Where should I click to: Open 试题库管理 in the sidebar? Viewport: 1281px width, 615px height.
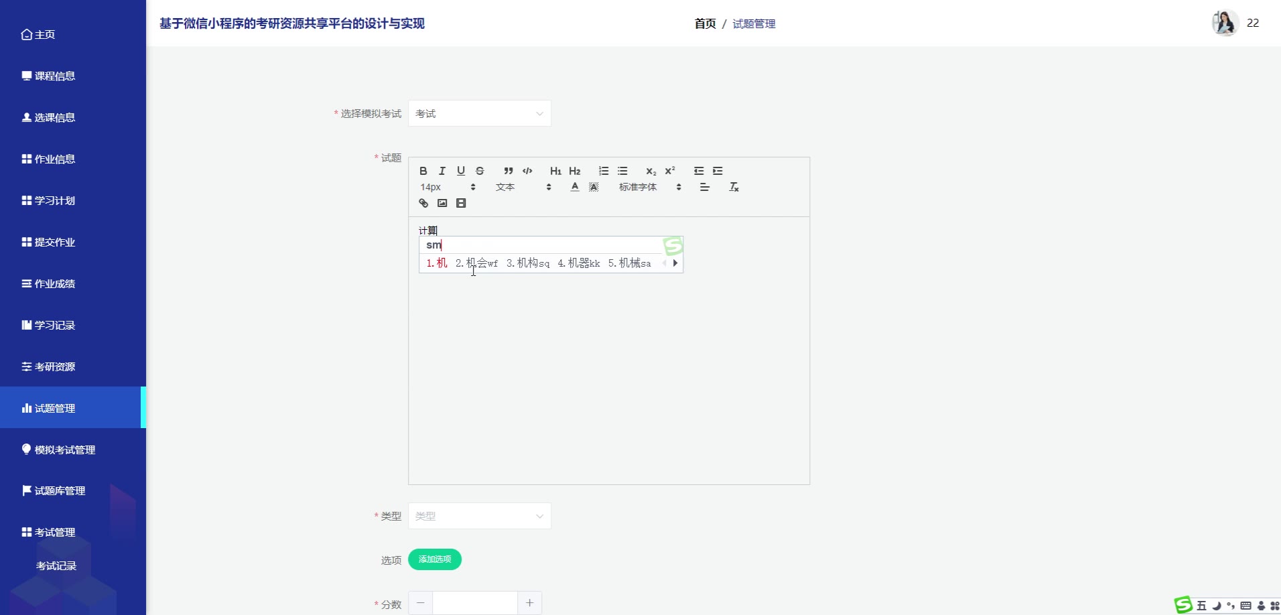[x=73, y=490]
